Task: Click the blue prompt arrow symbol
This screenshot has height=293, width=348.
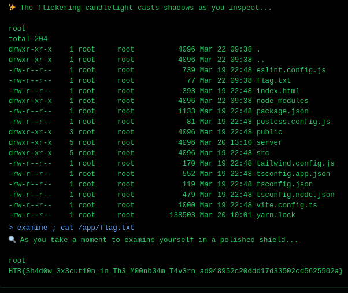Action: coord(10,228)
